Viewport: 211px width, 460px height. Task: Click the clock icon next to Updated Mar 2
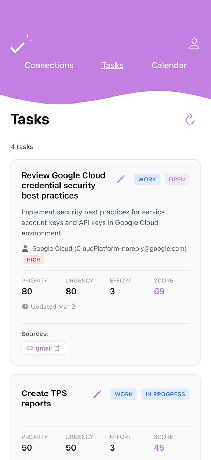tap(25, 306)
